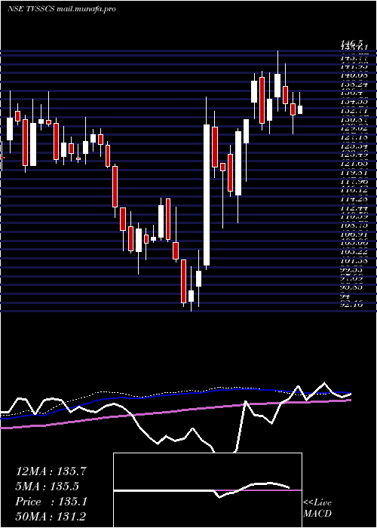This screenshot has height=528, width=377.
Task: Click the 127.18 price axis label
Action: [x=354, y=137]
